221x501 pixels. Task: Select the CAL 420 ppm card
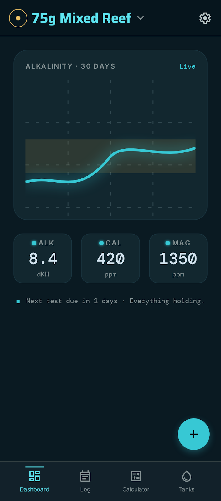tap(110, 258)
